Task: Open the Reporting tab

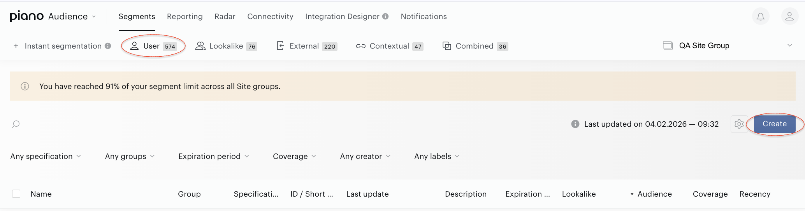Action: point(185,16)
